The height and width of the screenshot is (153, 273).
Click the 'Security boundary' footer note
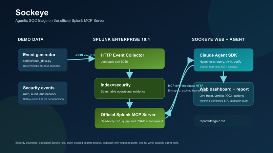coord(97,143)
